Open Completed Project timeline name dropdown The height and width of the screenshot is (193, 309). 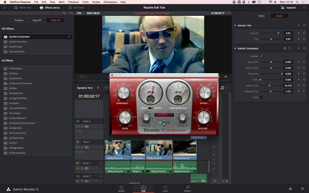(154, 13)
